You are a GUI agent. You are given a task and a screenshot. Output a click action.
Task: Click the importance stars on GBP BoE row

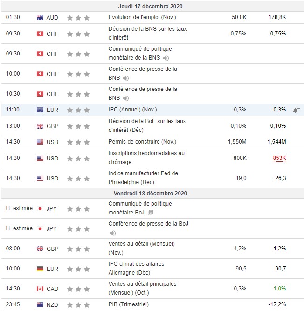coord(78,126)
